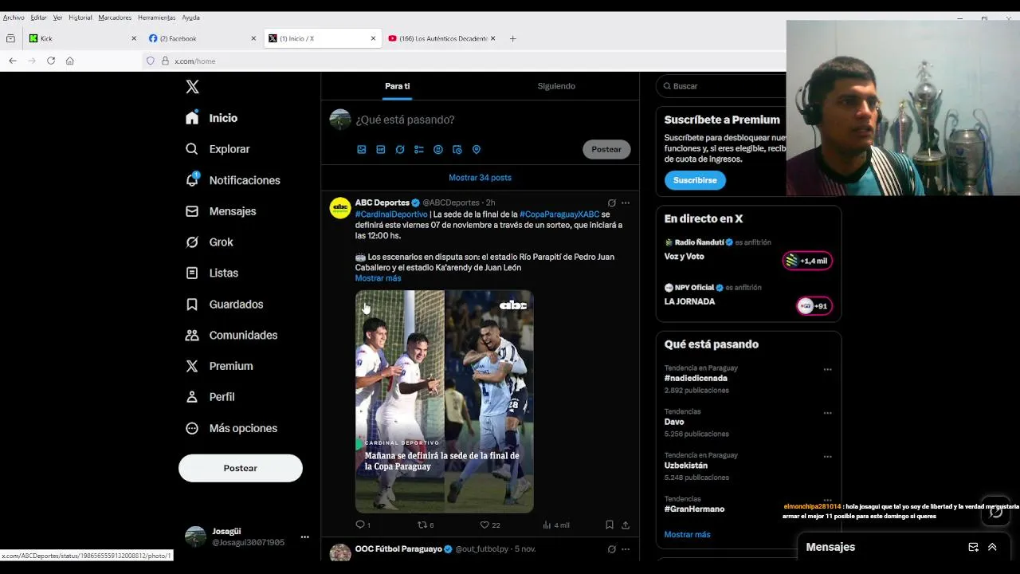Click Grok enhance icon in composer
Screen dimensions: 1020x574
[x=400, y=149]
